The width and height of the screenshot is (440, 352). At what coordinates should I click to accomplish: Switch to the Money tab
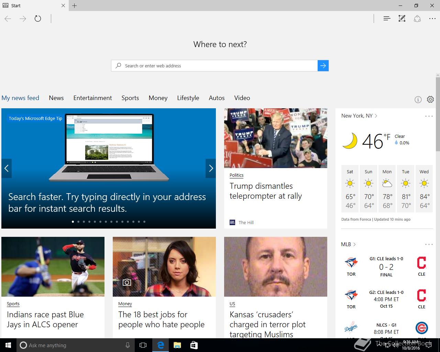(x=158, y=98)
